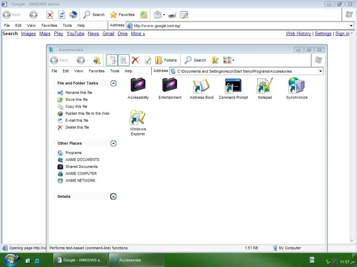The width and height of the screenshot is (357, 267).
Task: Click browser Forward arrow button
Action: pos(33,15)
